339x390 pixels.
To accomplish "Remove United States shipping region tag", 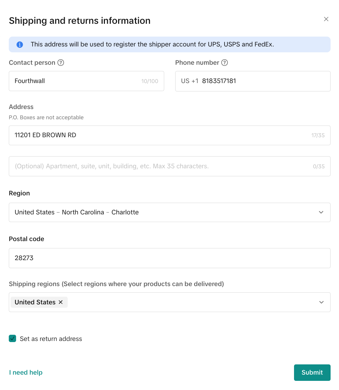I will (x=61, y=302).
